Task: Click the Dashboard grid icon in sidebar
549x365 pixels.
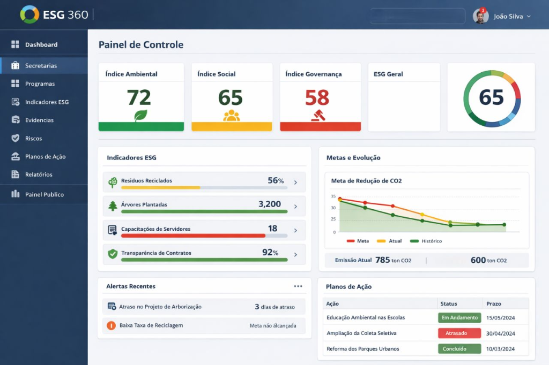Action: (15, 44)
